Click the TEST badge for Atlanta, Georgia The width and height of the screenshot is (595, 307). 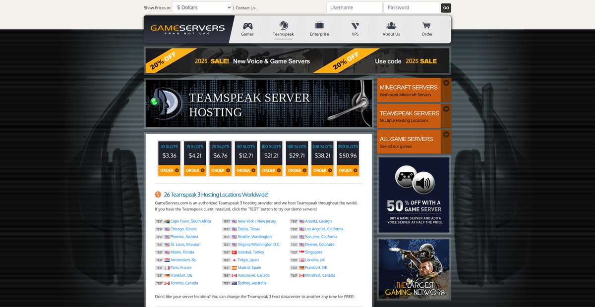294,221
